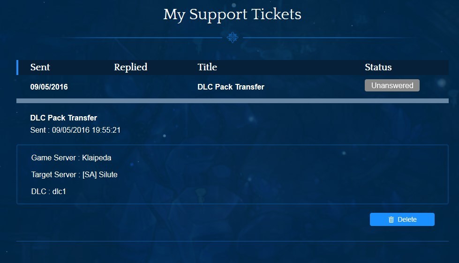
Task: Click the Target Server : [SA] Silute line
Action: [74, 174]
